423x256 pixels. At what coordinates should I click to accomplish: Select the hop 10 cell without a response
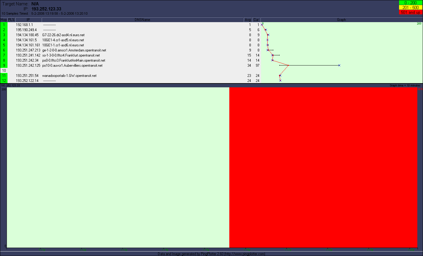pyautogui.click(x=4, y=71)
